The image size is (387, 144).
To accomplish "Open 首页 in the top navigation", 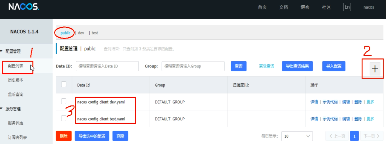I will tap(262, 7).
